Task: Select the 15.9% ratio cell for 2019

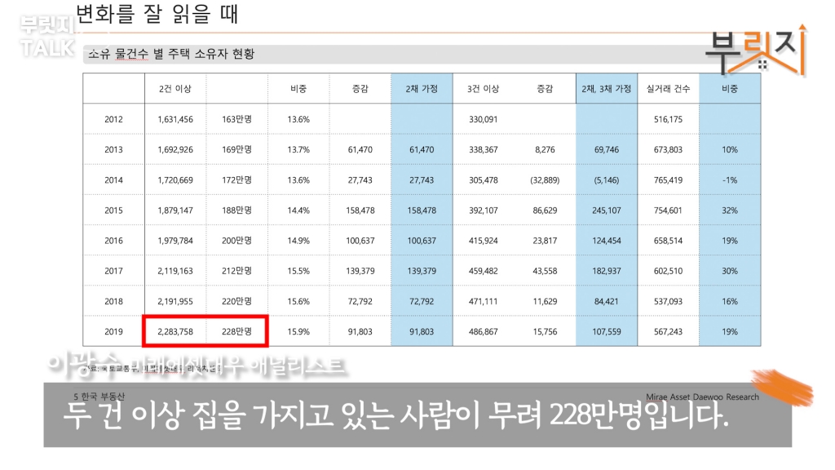Action: point(298,331)
